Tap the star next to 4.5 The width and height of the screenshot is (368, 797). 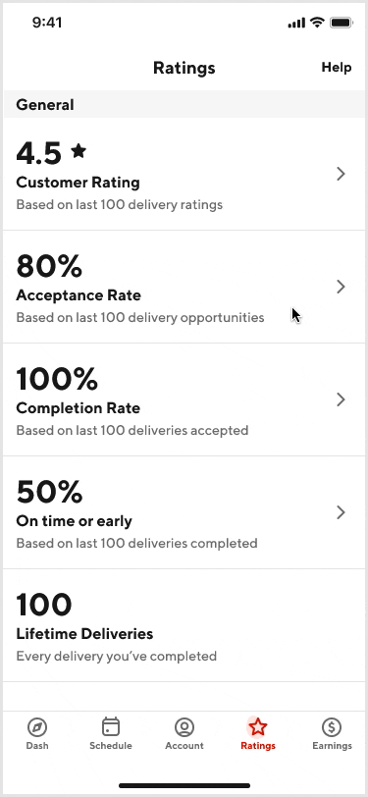pos(79,150)
